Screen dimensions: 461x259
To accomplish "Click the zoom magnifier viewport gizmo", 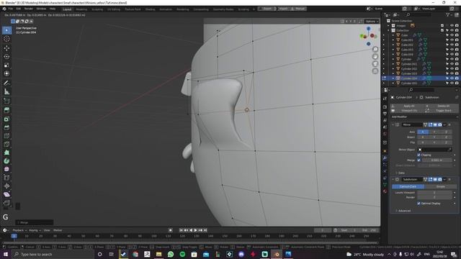I will [375, 50].
